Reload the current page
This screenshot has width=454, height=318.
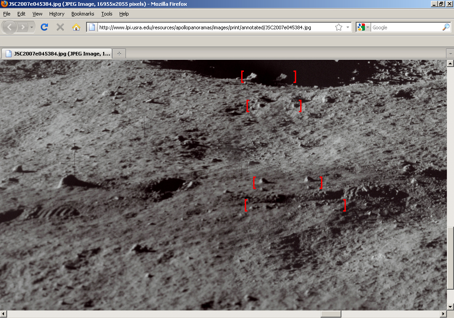coord(44,27)
